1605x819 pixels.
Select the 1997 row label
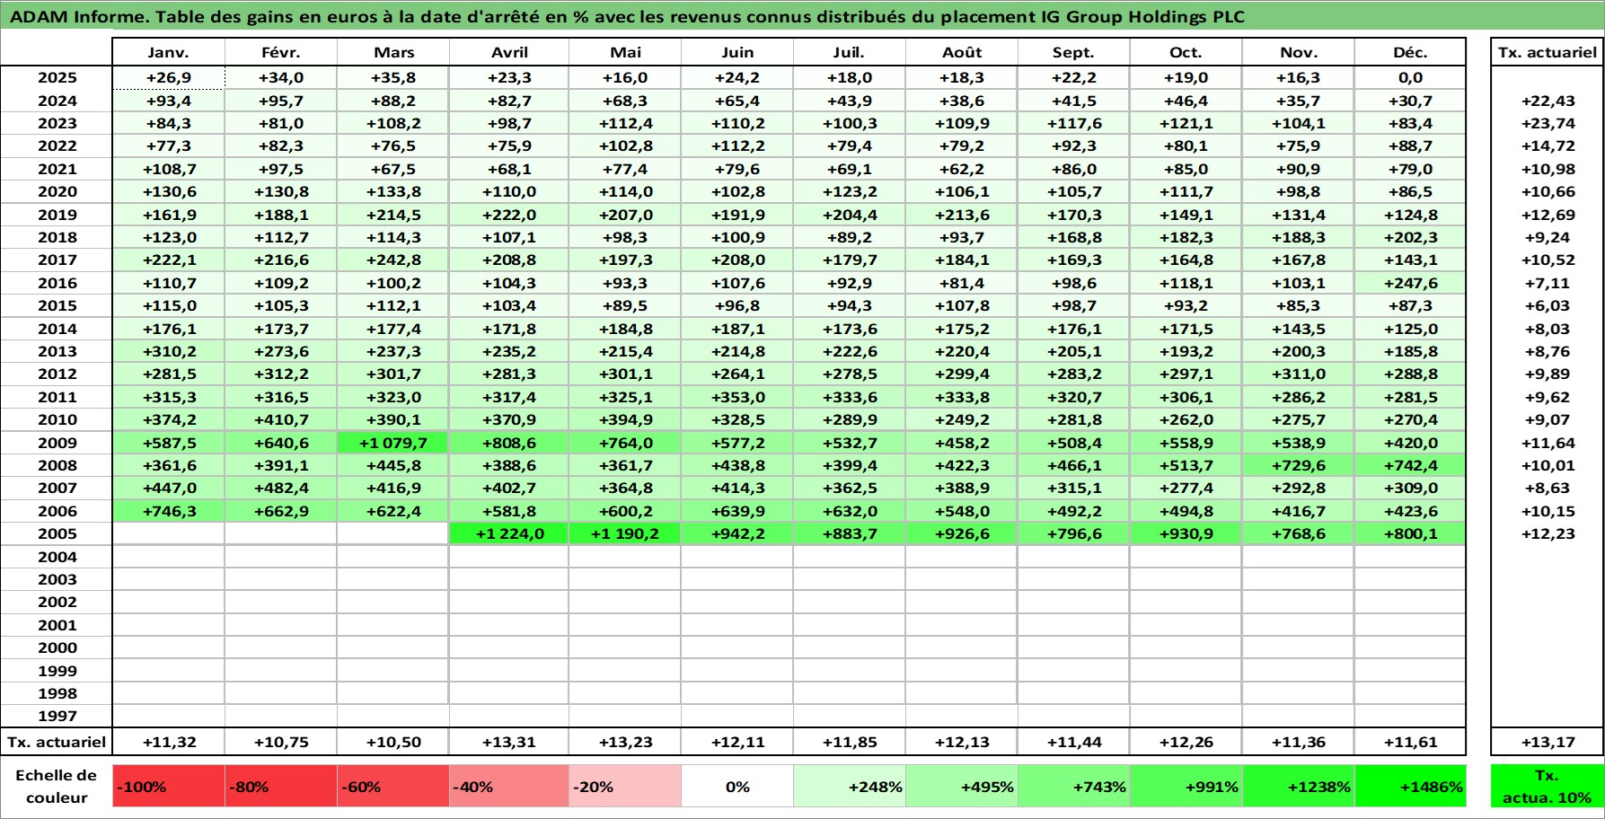(x=57, y=716)
